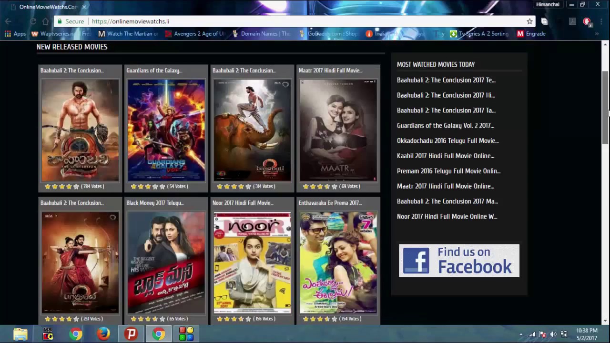This screenshot has width=610, height=343.
Task: Open the browser home page icon
Action: click(45, 21)
